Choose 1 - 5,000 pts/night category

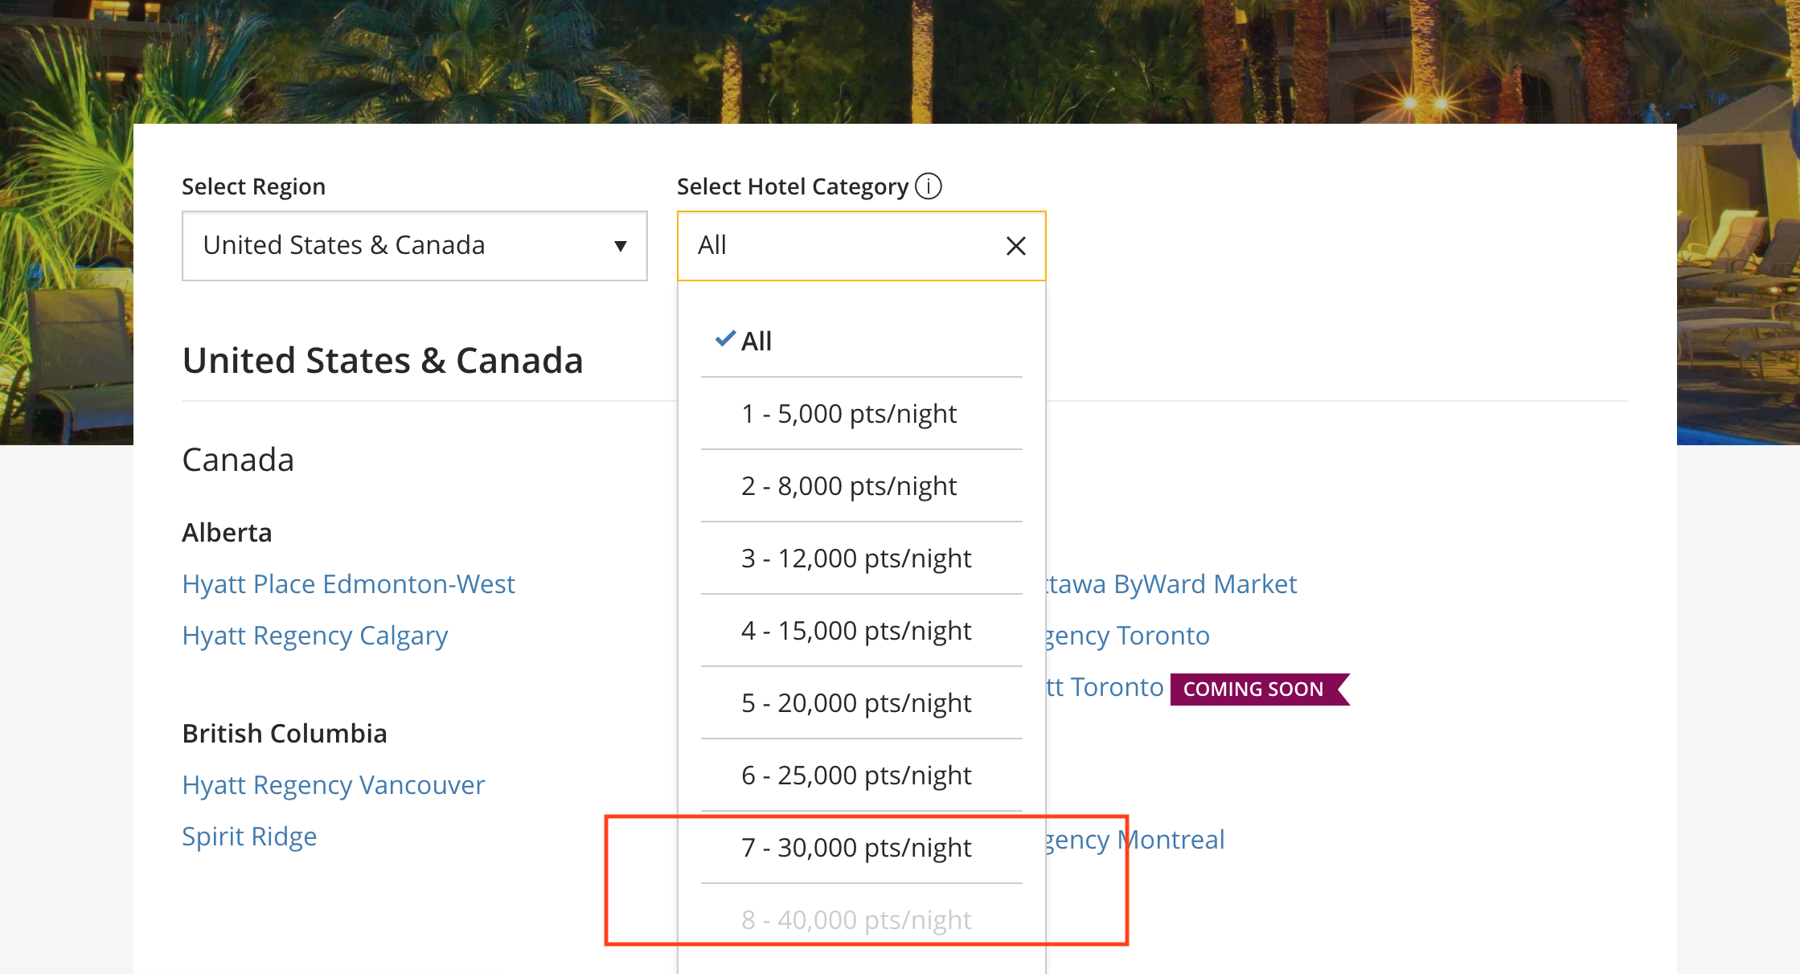point(849,414)
